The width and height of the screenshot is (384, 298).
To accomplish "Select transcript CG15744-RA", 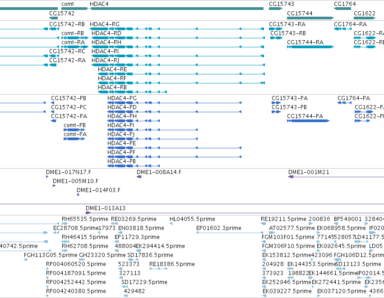I will 305,42.
